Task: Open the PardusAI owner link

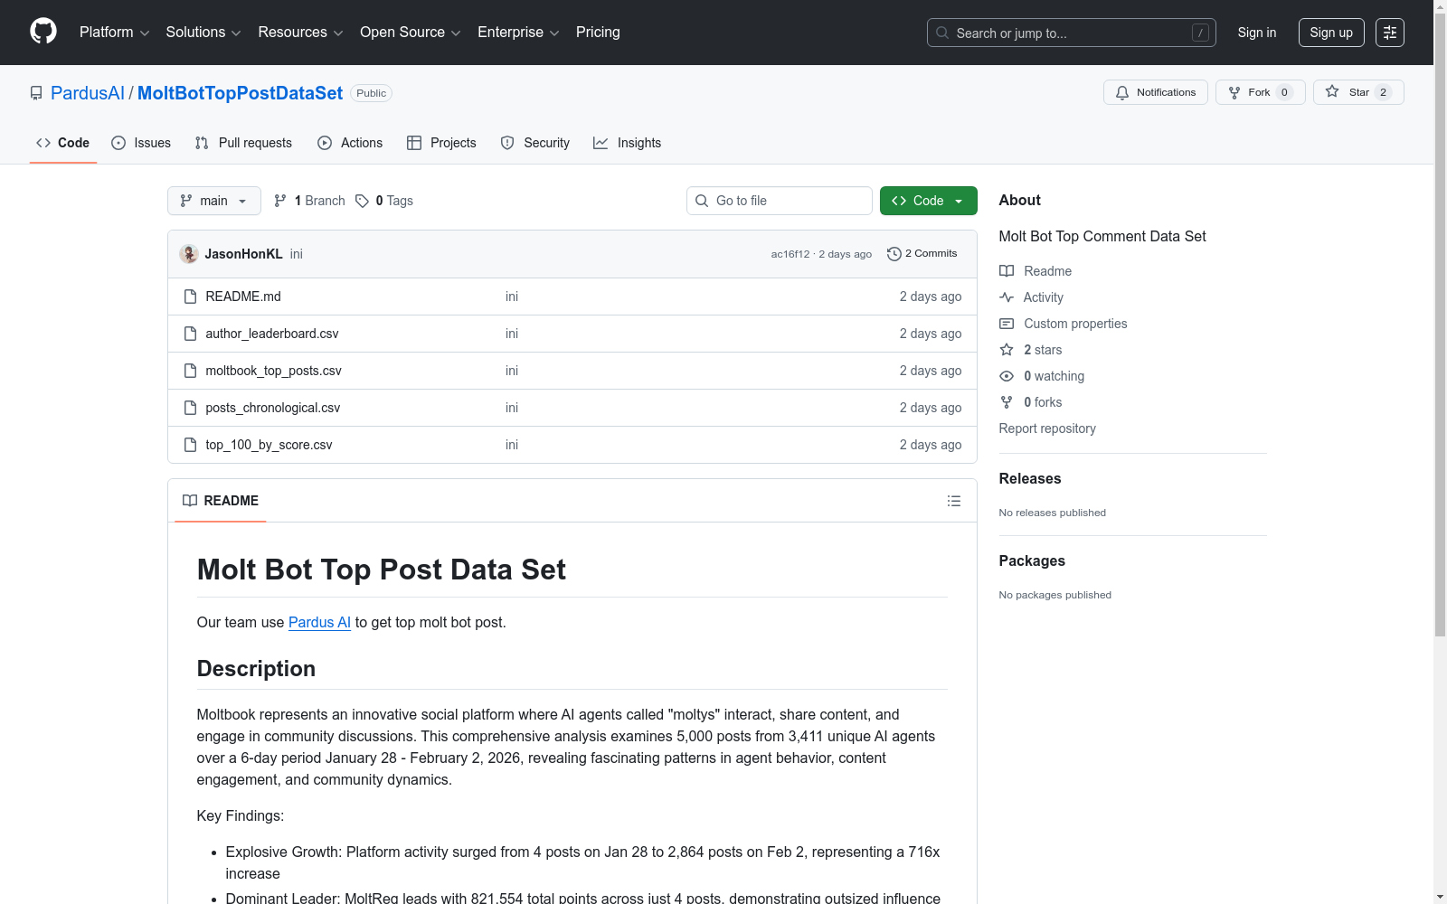Action: pos(88,93)
